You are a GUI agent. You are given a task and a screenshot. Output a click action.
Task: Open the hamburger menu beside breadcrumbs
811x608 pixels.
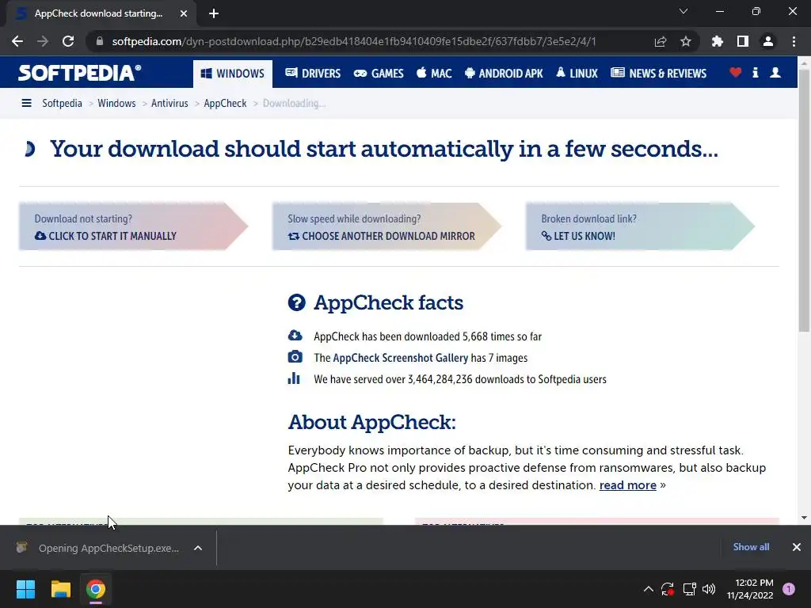point(26,104)
